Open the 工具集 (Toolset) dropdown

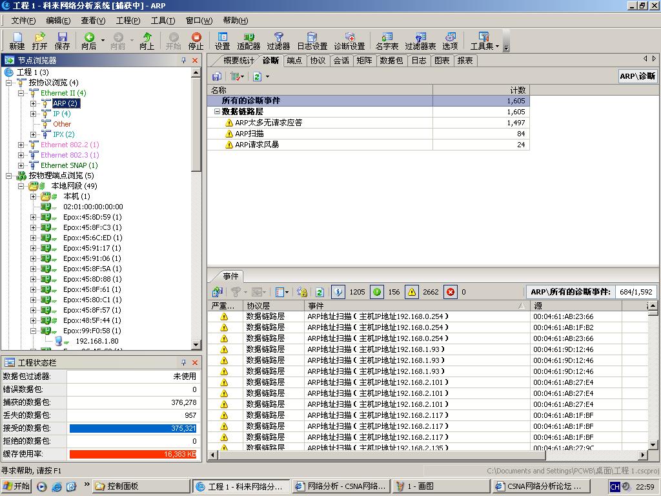(x=484, y=41)
